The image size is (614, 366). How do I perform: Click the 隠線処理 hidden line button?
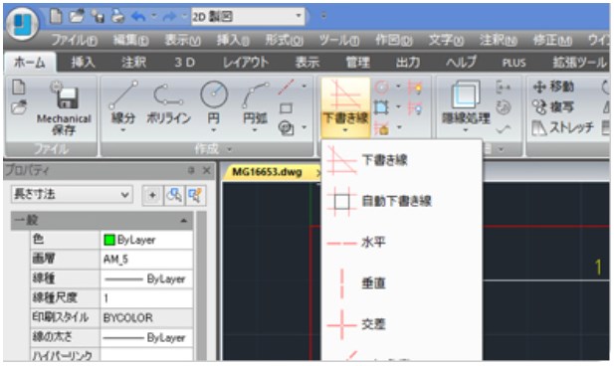coord(465,106)
